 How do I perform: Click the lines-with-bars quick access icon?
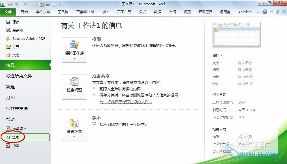click(x=48, y=4)
